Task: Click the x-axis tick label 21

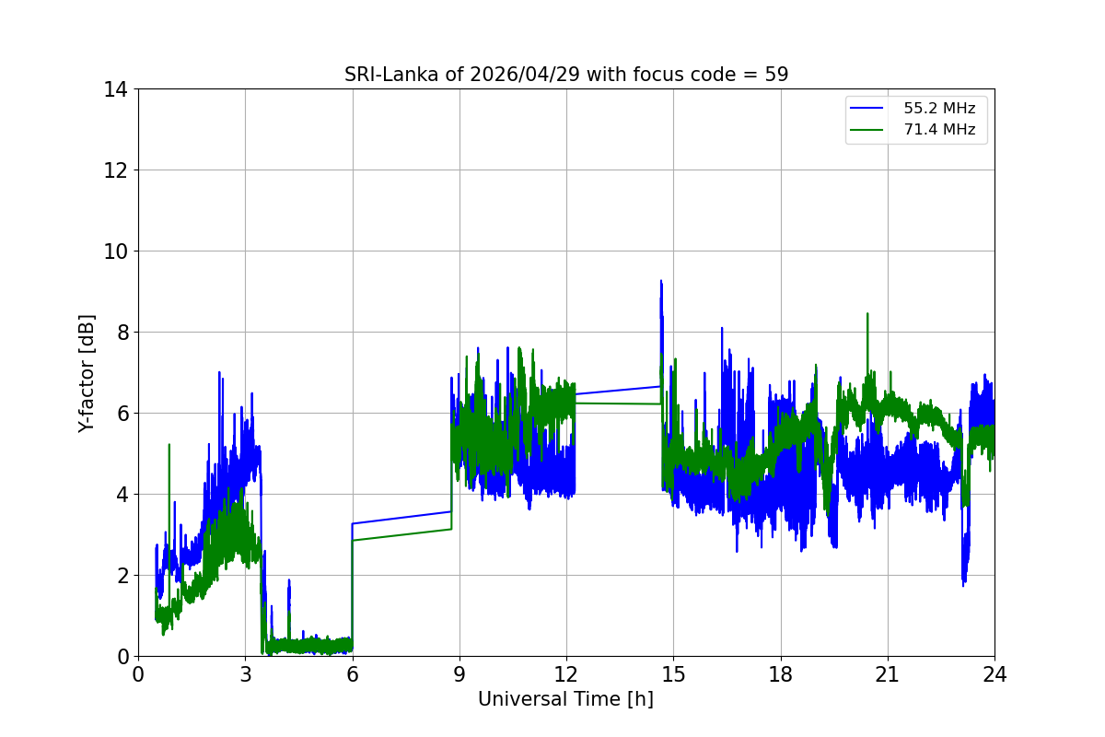Action: [888, 673]
